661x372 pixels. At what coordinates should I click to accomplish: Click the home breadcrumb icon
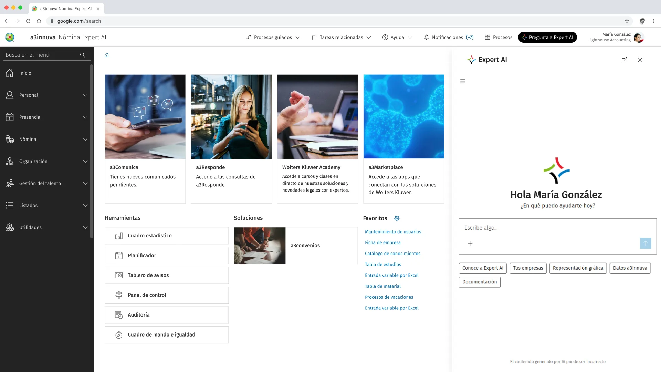tap(107, 55)
